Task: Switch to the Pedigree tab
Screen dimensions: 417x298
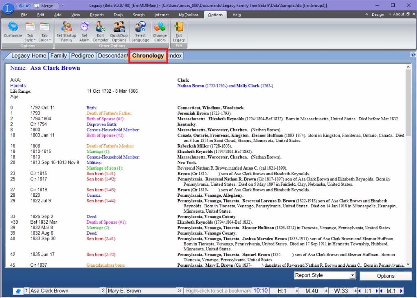Action: point(82,56)
